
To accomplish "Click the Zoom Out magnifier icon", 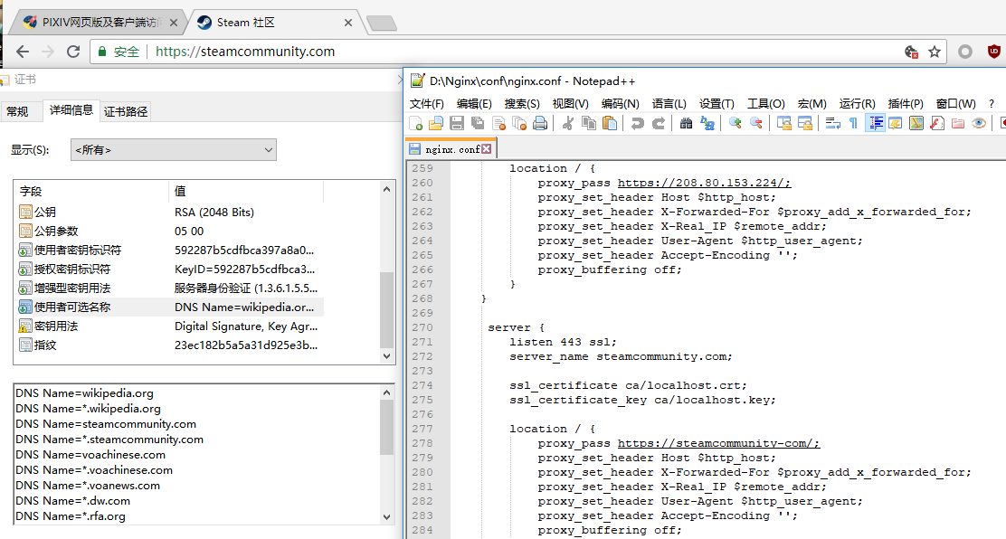I will pyautogui.click(x=755, y=123).
